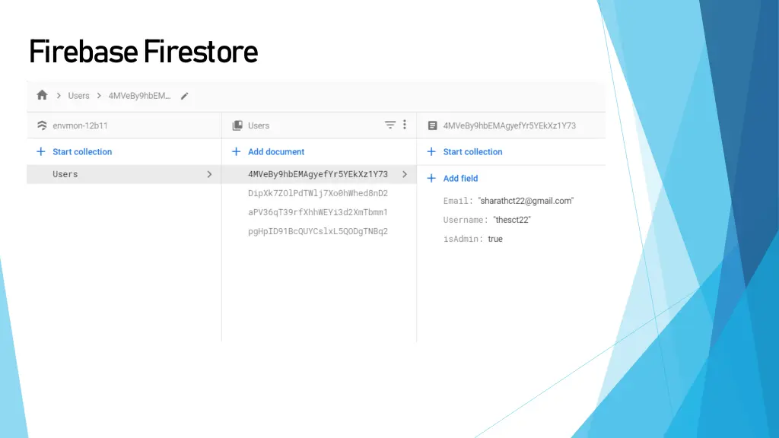Viewport: 779px width, 438px height.
Task: Click the pencil edit icon in breadcrumb
Action: 184,95
